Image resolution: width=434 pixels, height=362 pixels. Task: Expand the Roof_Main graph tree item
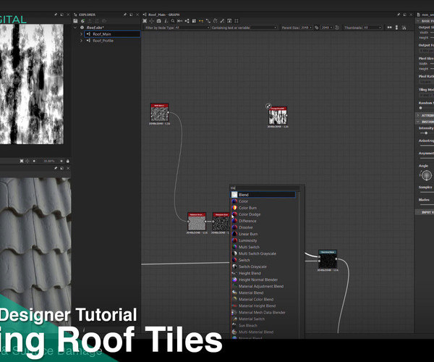[81, 34]
